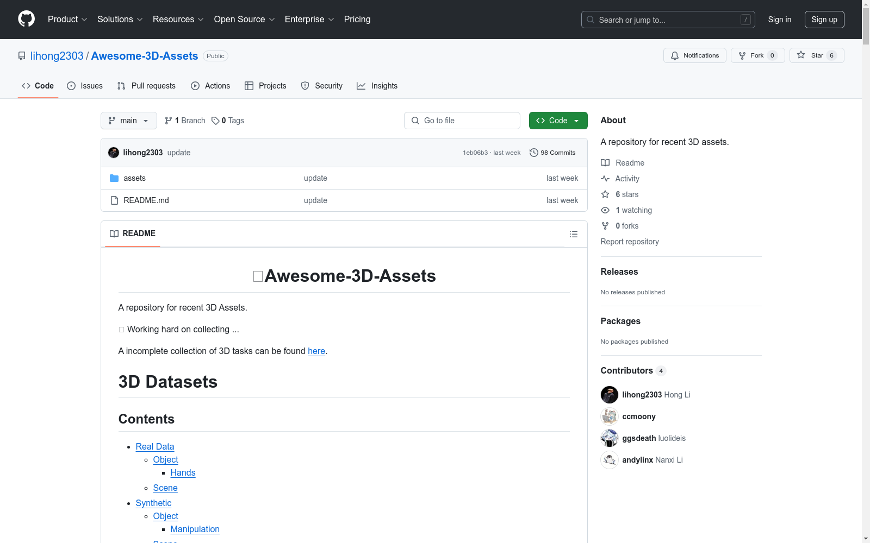Open the Actions tab
The height and width of the screenshot is (543, 870).
[210, 86]
